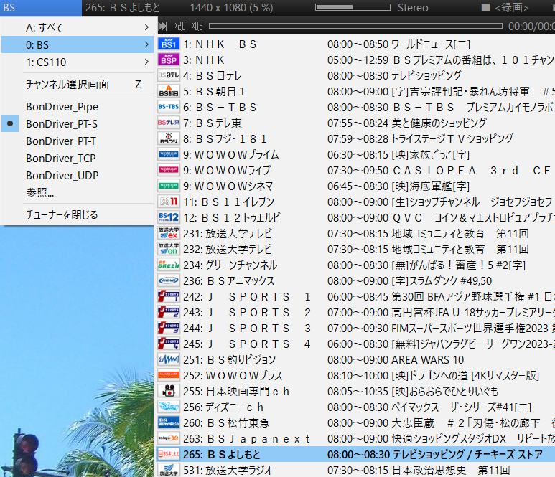Select BSテレ東 channel logo
555x477 pixels.
pos(169,123)
